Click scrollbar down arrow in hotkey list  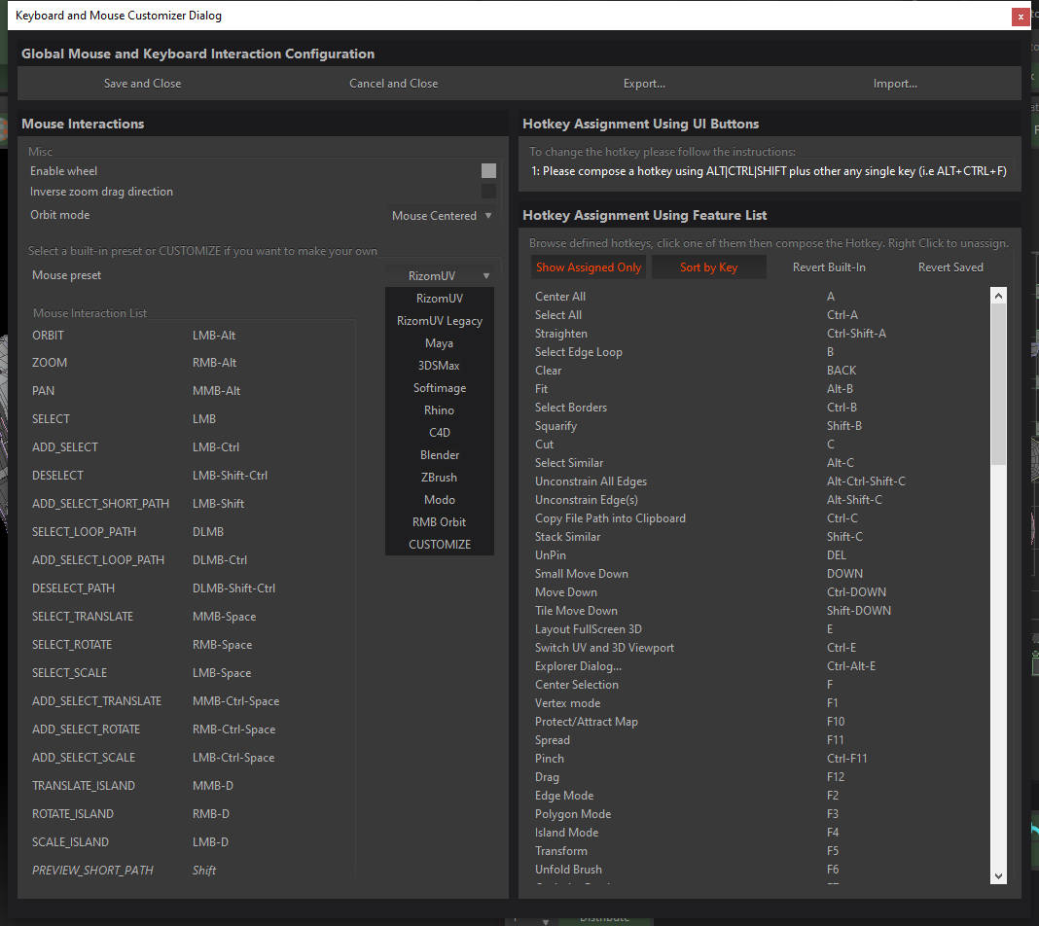[998, 876]
